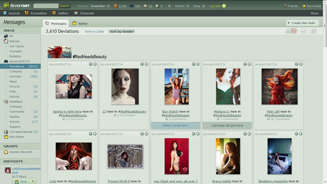Click CRITIQUE REQUESTED banner on Medusa X.
Viewport: 327px width, 184px height.
227,126
